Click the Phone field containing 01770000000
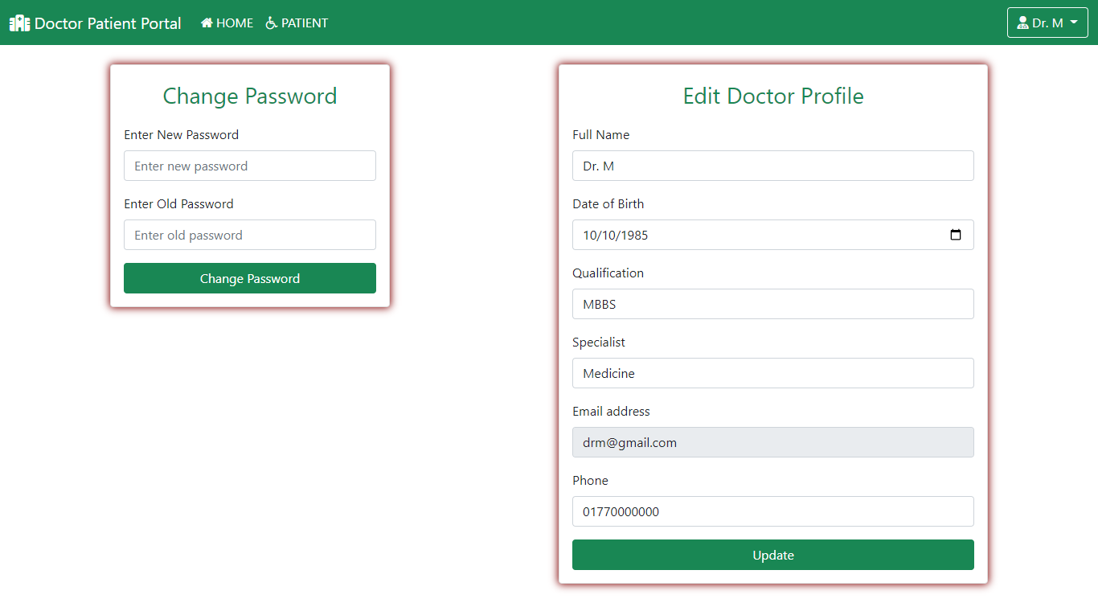 pyautogui.click(x=773, y=511)
